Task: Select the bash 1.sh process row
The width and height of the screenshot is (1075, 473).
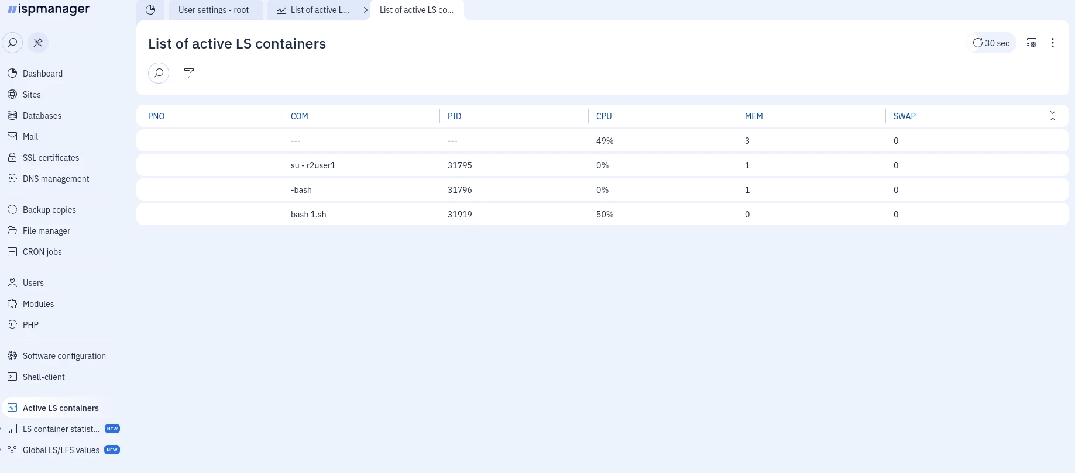Action: tap(603, 215)
